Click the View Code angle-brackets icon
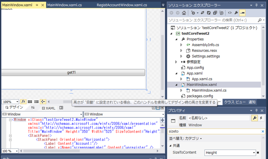Viewport: 268px width, 159px height. tap(230, 13)
